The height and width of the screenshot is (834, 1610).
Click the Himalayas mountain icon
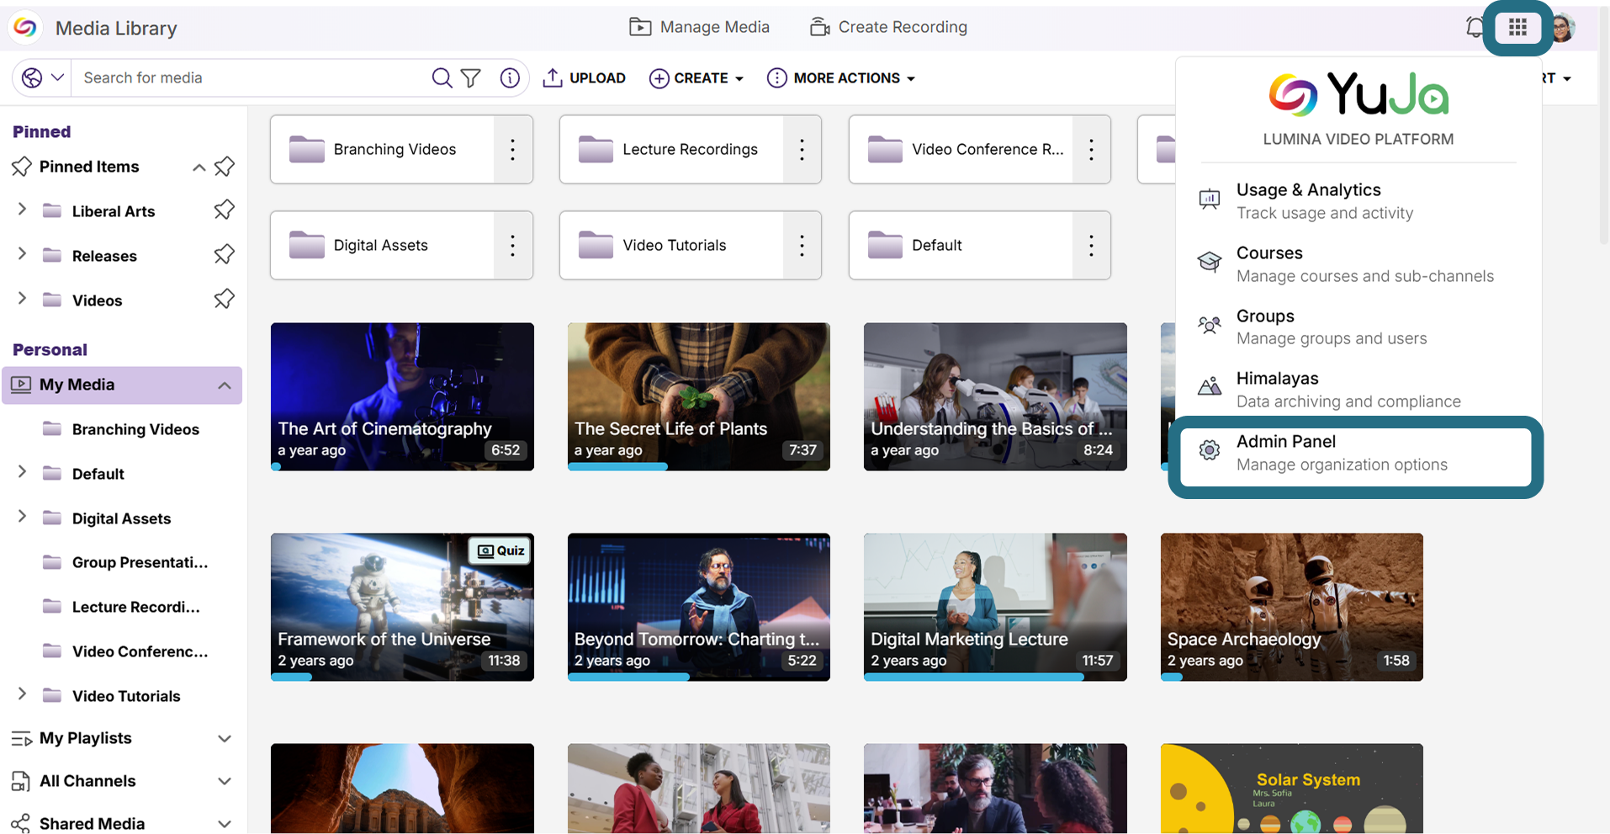coord(1209,387)
